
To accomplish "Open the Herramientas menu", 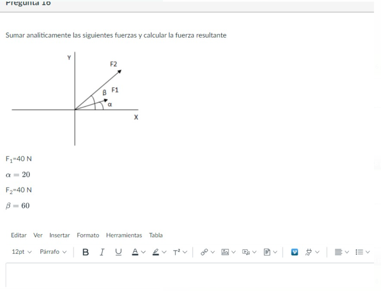I will click(124, 235).
